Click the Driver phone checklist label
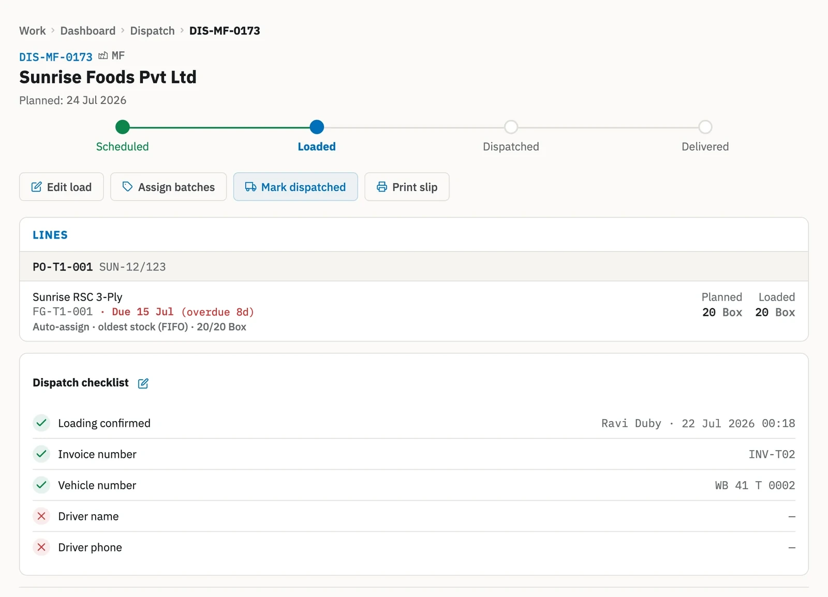This screenshot has width=828, height=597. point(90,547)
